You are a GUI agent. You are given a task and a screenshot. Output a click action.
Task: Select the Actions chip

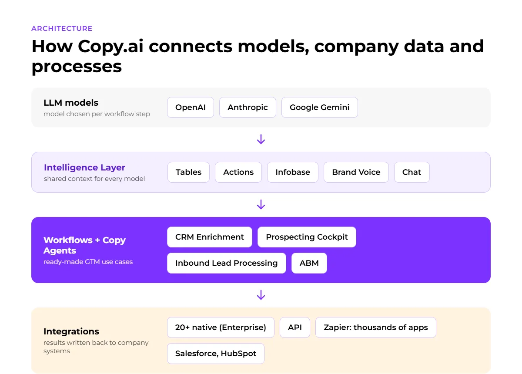coord(238,172)
